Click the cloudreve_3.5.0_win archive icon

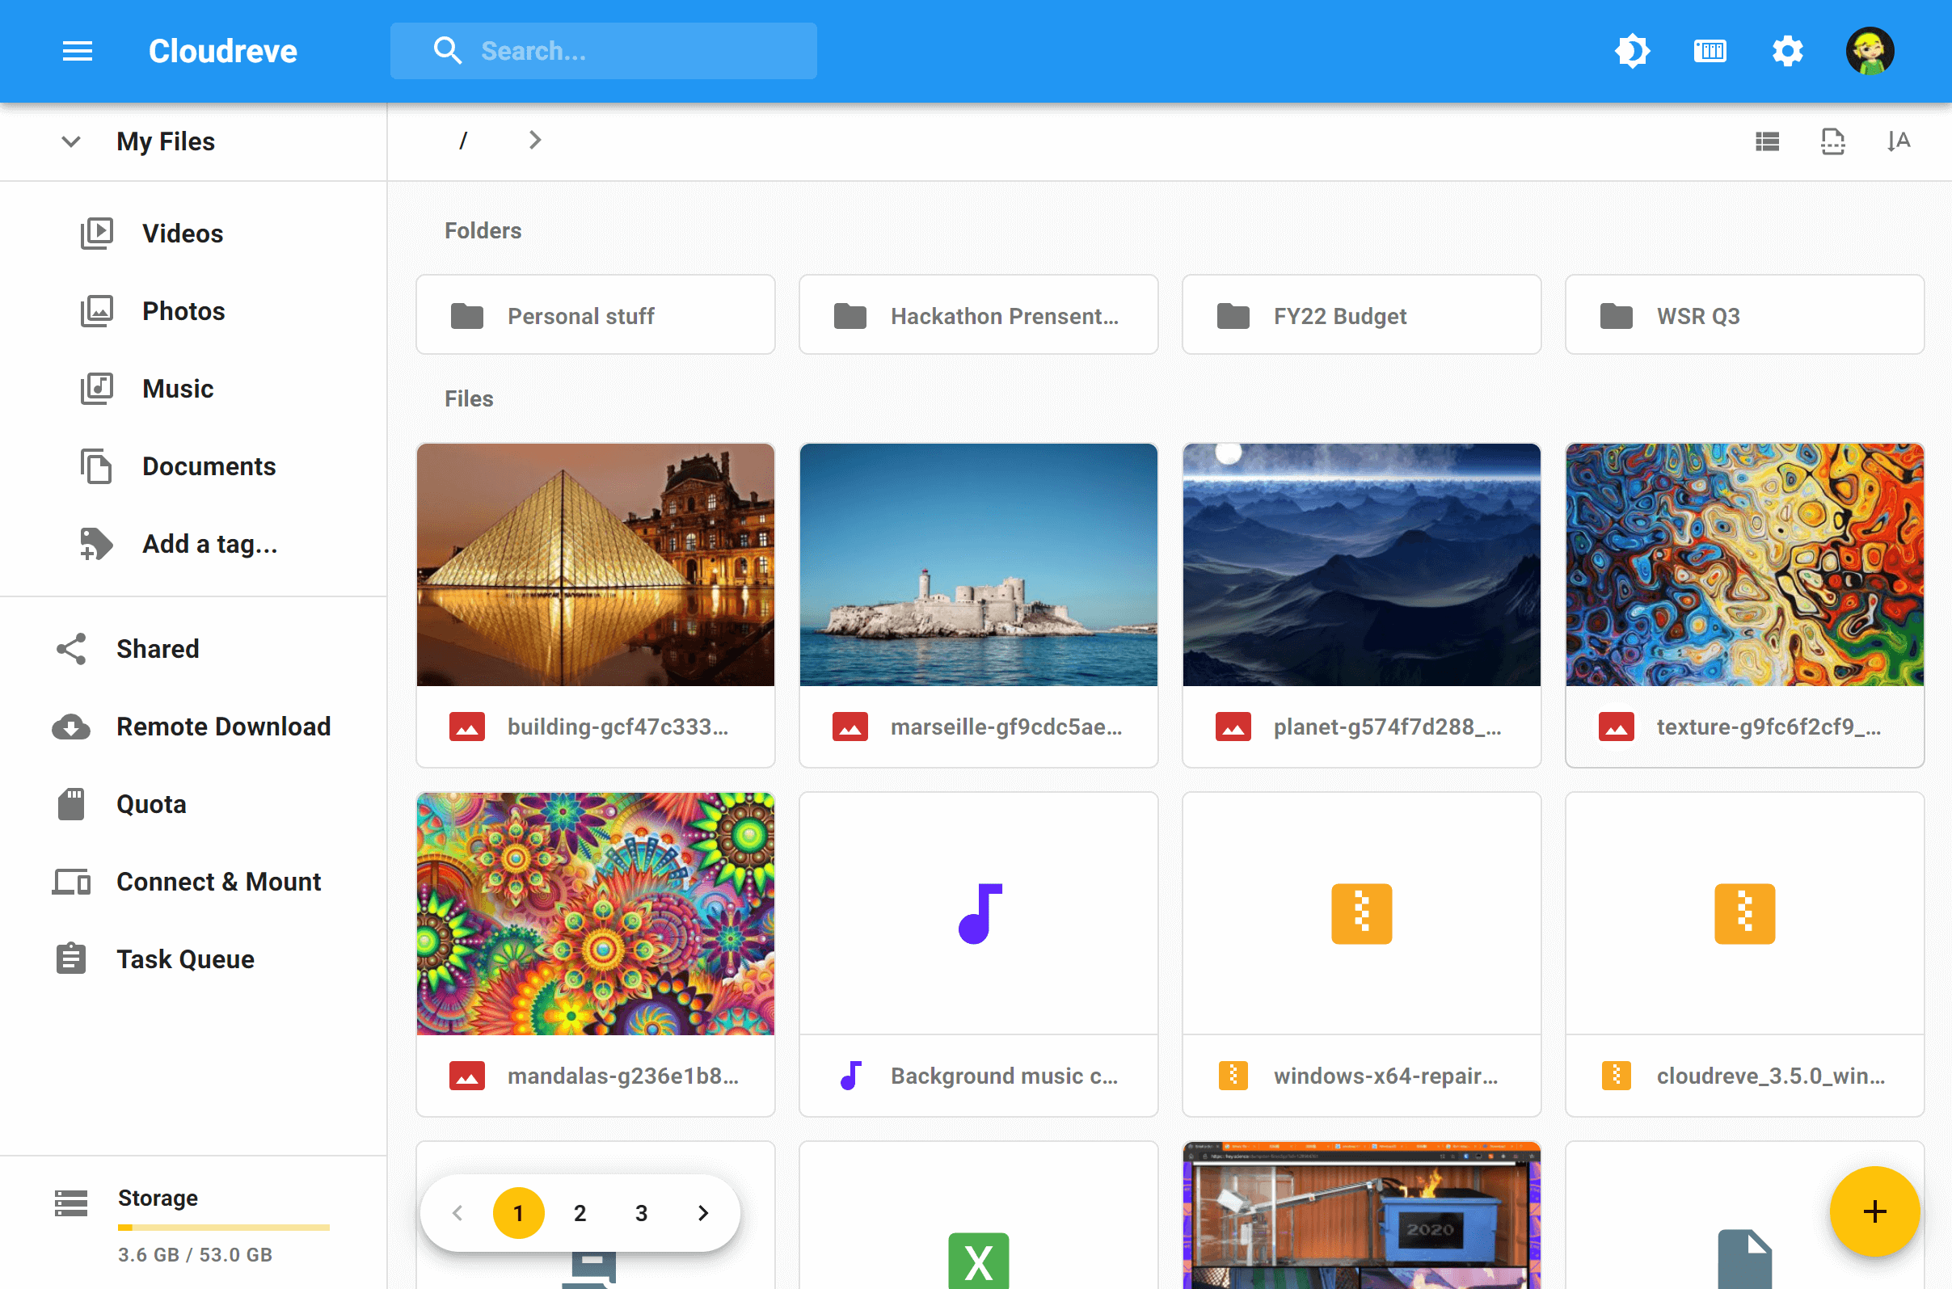pyautogui.click(x=1745, y=914)
